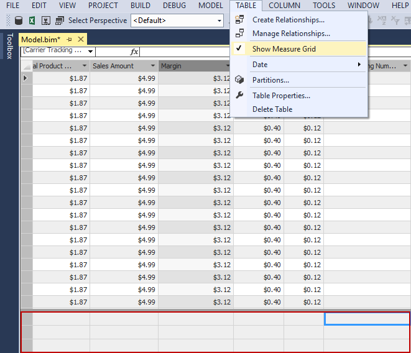Image resolution: width=411 pixels, height=353 pixels.
Task: Toggle the Show Measure Grid checkmark
Action: [239, 48]
